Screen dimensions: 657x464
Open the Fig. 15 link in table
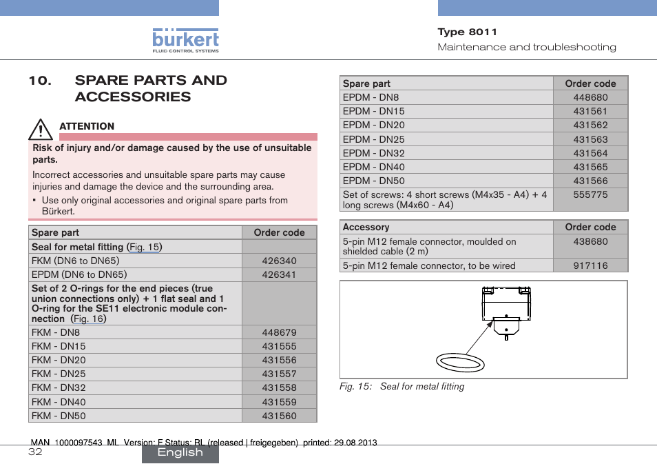click(x=144, y=247)
